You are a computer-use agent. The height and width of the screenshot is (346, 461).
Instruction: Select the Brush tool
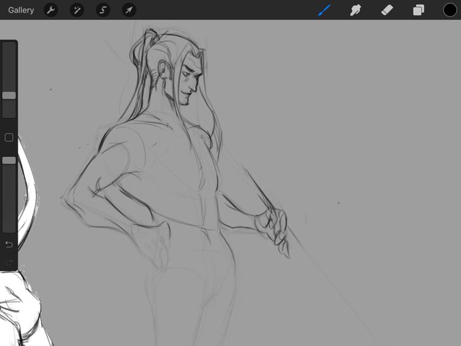[324, 10]
